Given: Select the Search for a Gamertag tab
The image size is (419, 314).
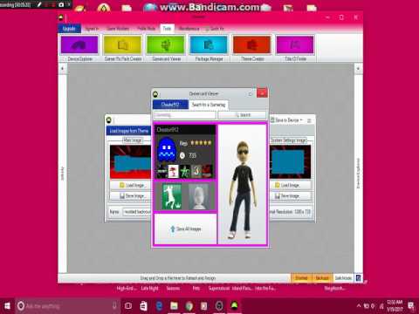Looking at the screenshot, I should [x=209, y=105].
